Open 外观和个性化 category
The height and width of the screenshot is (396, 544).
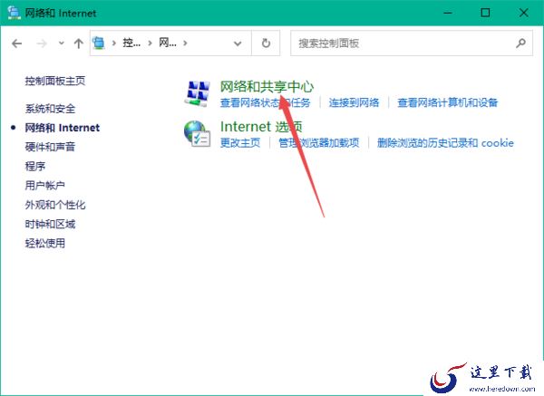point(55,205)
